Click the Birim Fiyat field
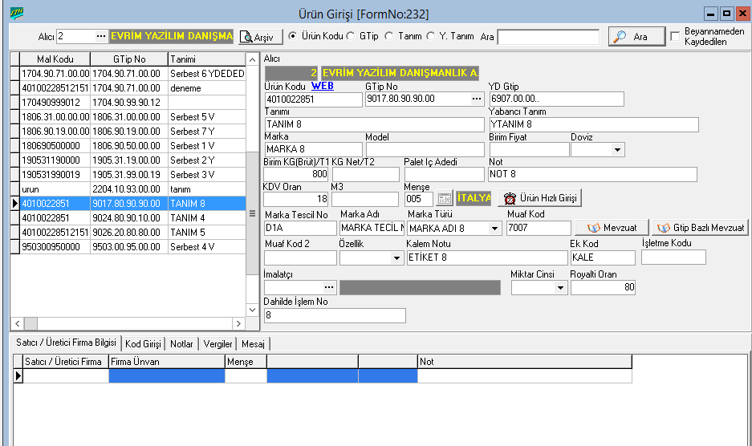 click(x=529, y=149)
